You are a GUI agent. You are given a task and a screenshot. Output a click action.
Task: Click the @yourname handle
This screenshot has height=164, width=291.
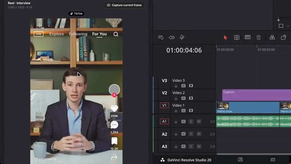[x=46, y=159]
